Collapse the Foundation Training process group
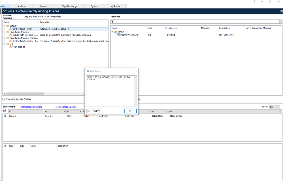 [x=5, y=32]
